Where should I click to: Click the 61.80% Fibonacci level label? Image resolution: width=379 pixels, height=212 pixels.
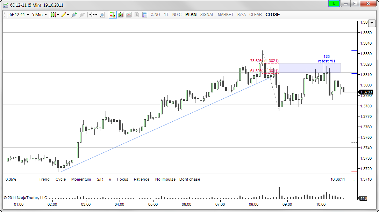point(264,71)
